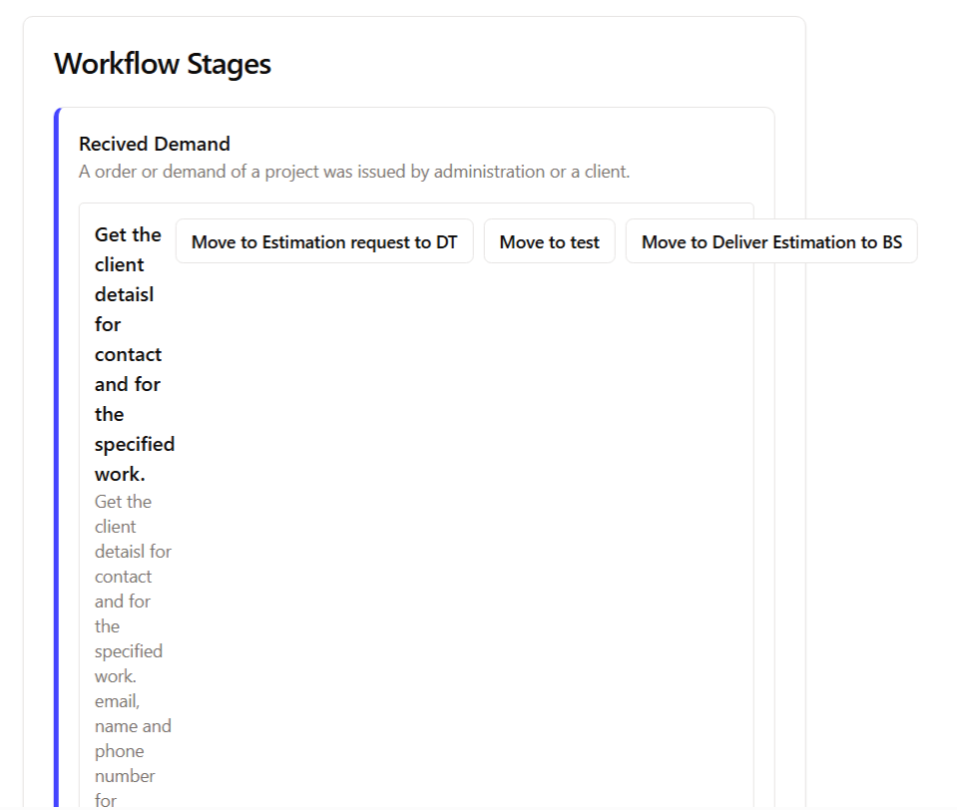
Task: Click empty space below Move to test button
Action: (x=549, y=449)
